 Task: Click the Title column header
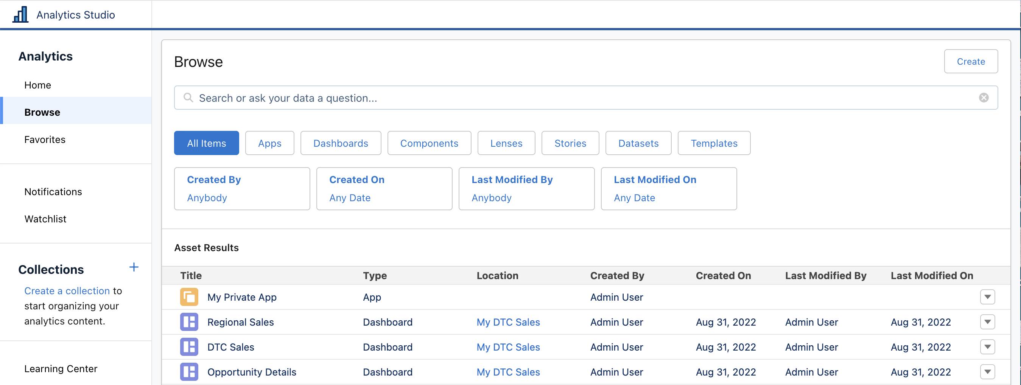pos(191,276)
